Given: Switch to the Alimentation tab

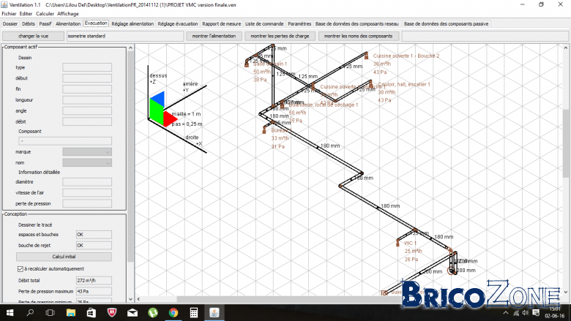Looking at the screenshot, I should coord(68,23).
